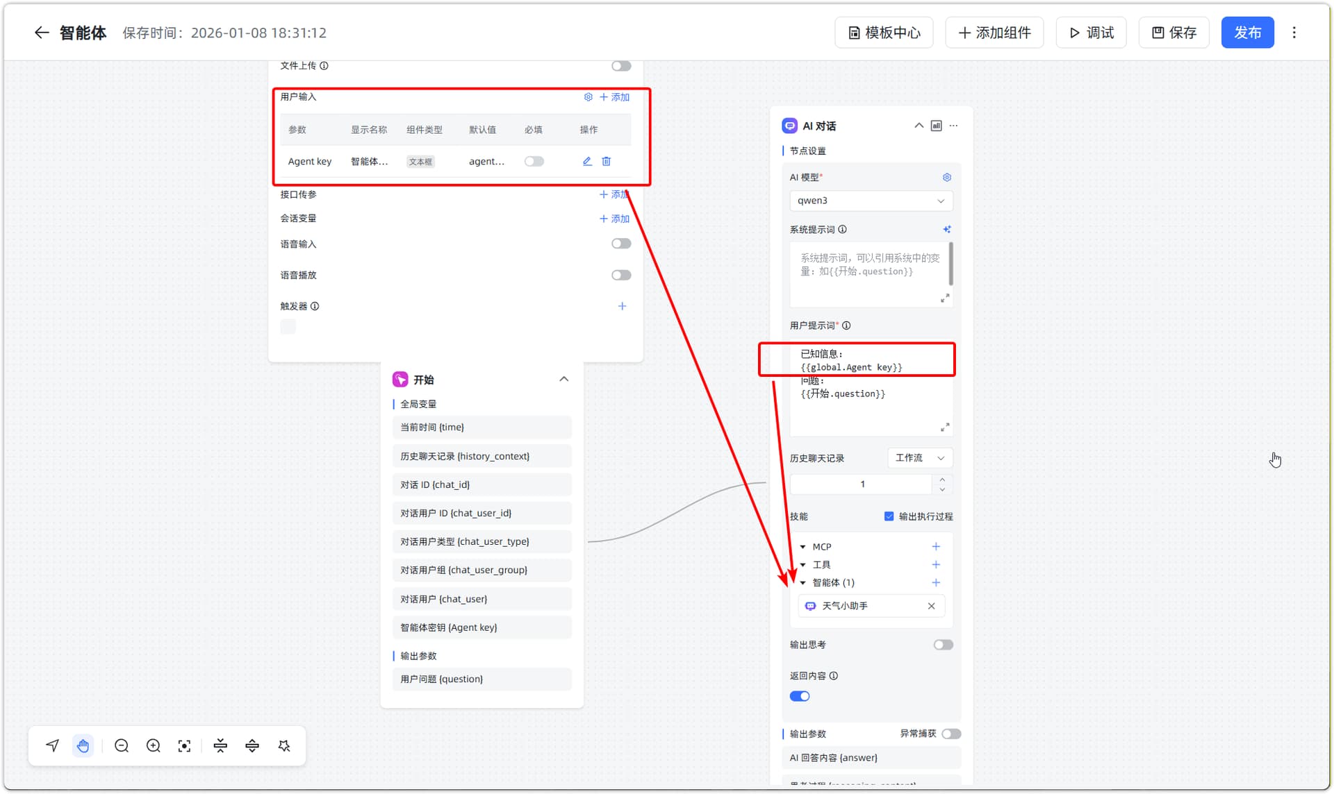Uncheck the 输出执行过程 checkbox
This screenshot has width=1334, height=794.
point(889,516)
